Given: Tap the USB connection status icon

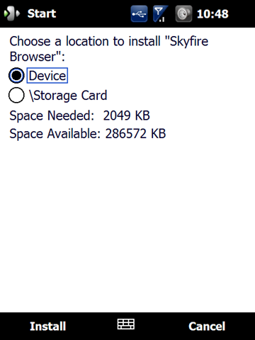Looking at the screenshot, I should coord(139,13).
